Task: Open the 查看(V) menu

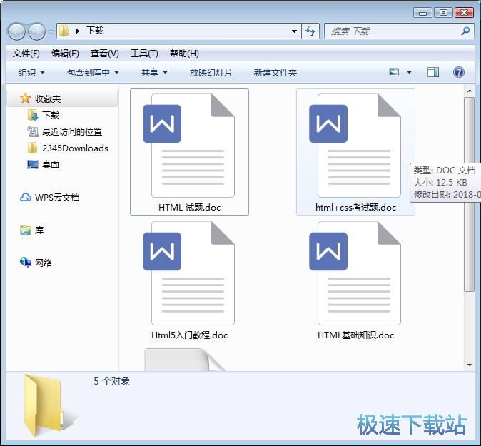Action: (105, 54)
